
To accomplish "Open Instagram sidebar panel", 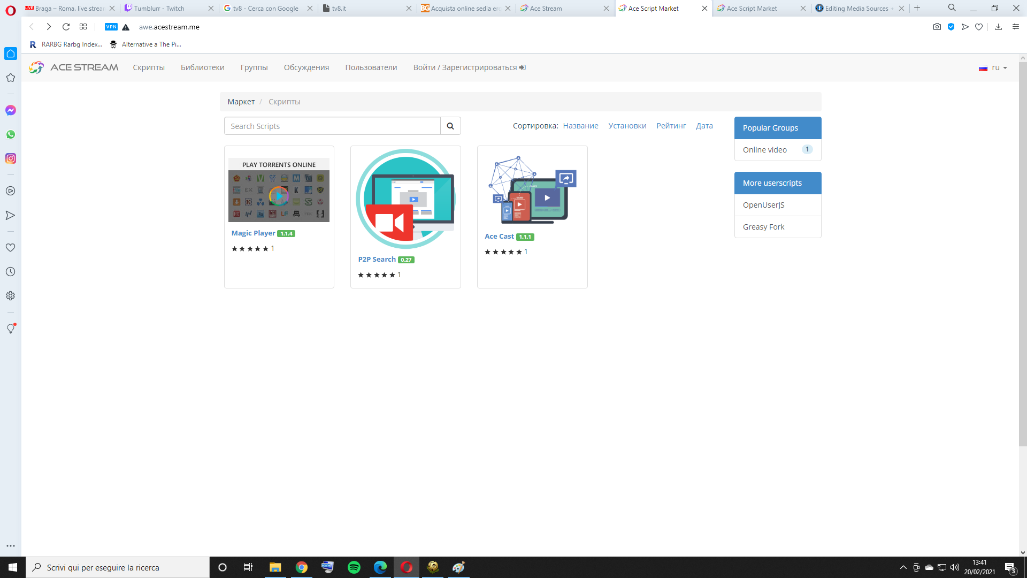I will [11, 158].
